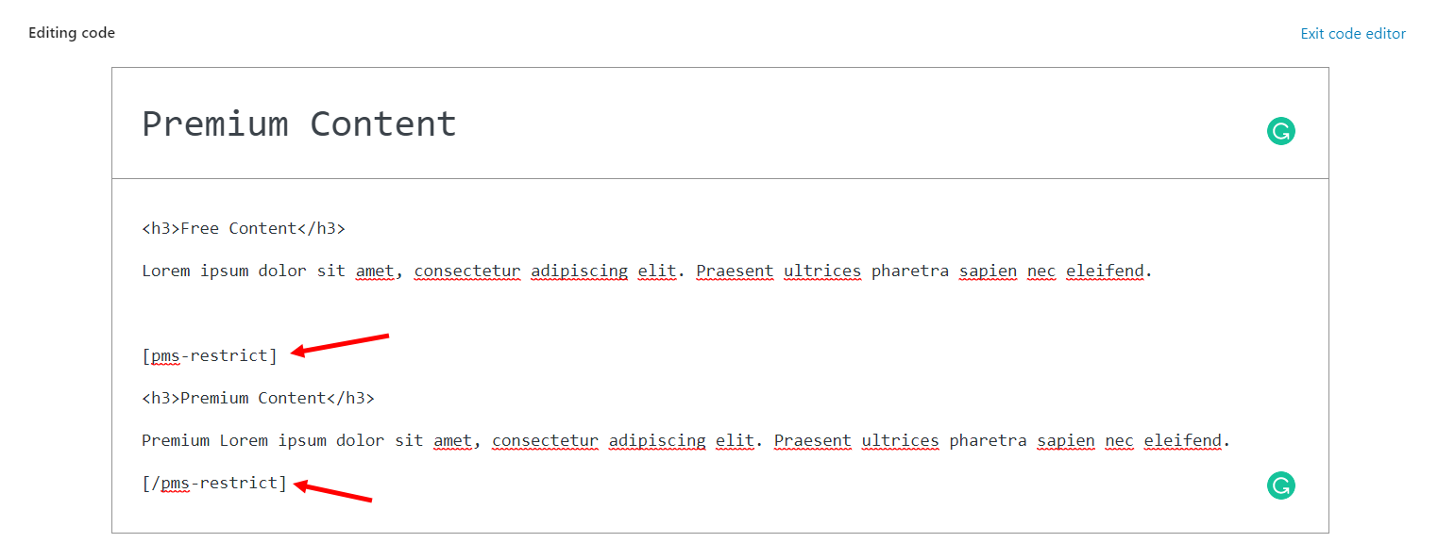Click the word pharetra in the free paragraph
The height and width of the screenshot is (559, 1438).
click(x=909, y=271)
